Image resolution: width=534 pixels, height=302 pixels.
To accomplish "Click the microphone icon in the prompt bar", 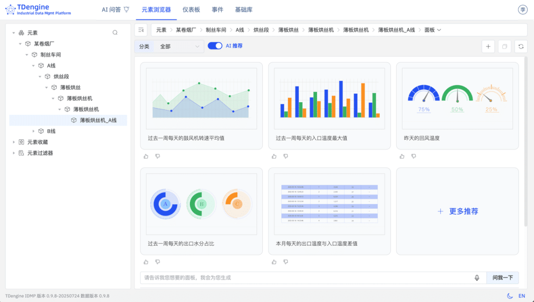I will [476, 277].
